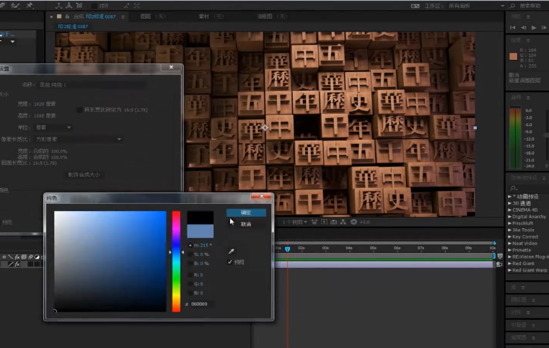549x348 pixels.
Task: Click the 制作合成大小 button
Action: [x=84, y=174]
